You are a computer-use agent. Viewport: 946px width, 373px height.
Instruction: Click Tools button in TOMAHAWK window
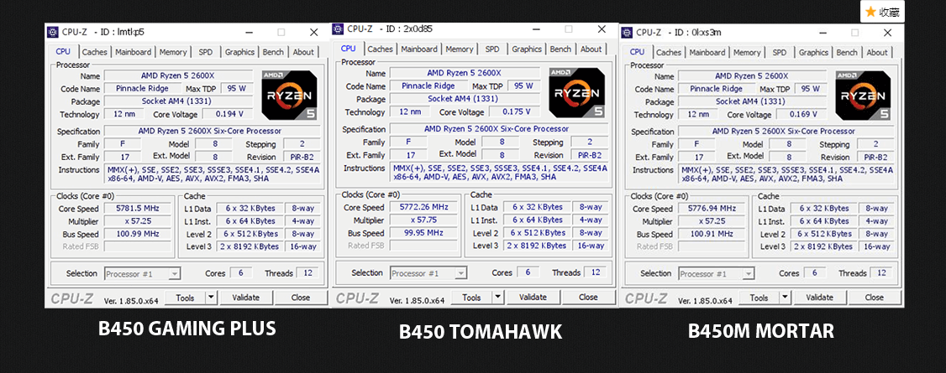[472, 298]
